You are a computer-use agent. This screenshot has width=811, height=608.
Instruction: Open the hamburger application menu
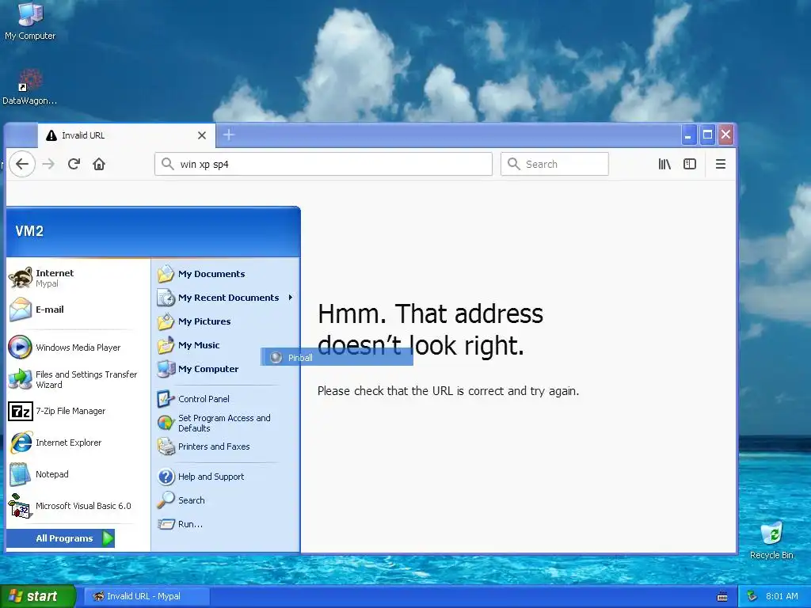(x=720, y=164)
